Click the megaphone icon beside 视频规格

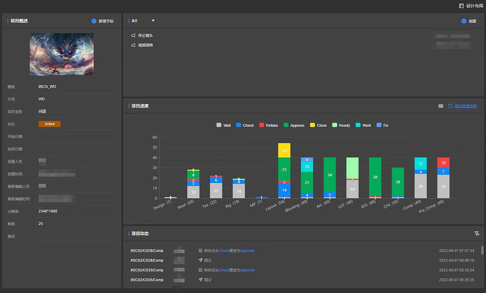tap(133, 45)
